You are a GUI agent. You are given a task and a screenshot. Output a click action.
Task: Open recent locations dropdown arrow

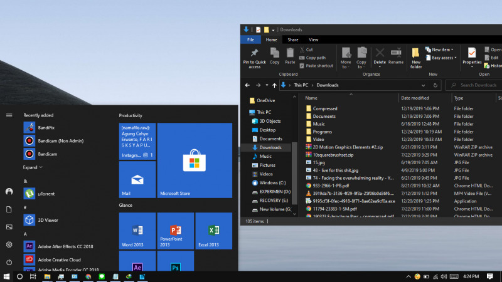267,85
